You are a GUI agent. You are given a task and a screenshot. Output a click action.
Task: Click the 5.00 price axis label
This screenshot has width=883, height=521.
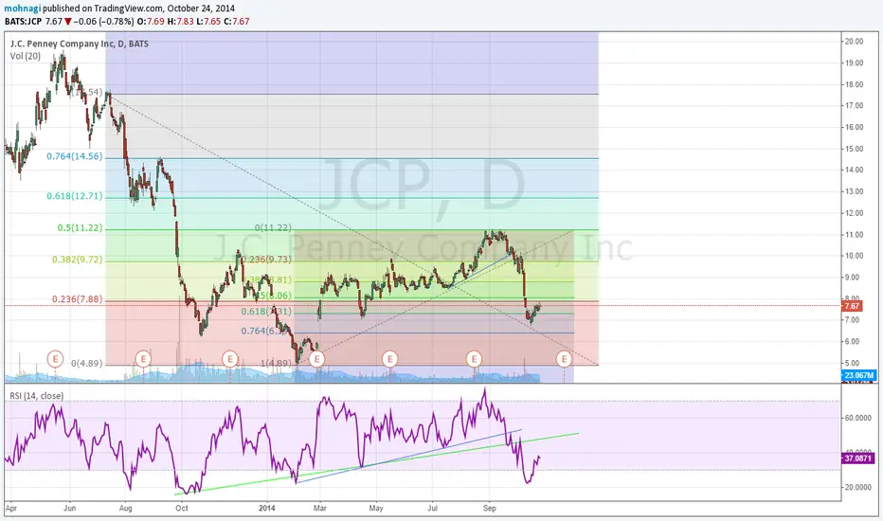tap(852, 363)
